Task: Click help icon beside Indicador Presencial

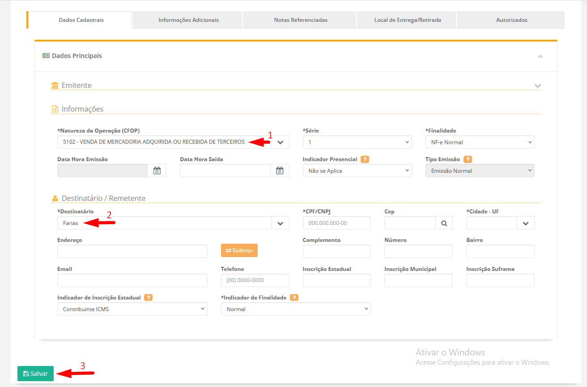Action: pyautogui.click(x=365, y=159)
